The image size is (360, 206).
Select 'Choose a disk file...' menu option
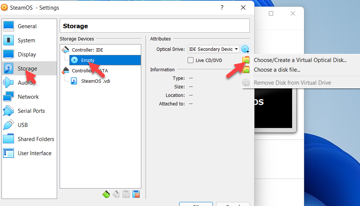277,70
